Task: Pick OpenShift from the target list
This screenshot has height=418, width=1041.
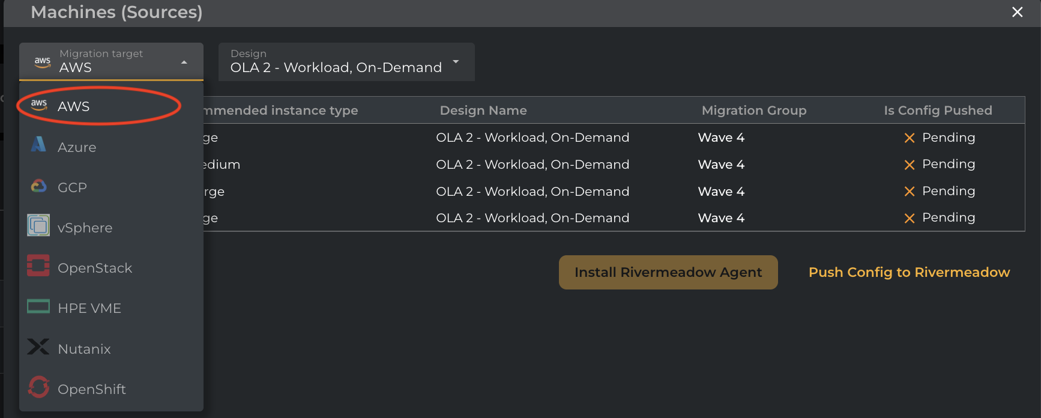Action: [x=92, y=389]
